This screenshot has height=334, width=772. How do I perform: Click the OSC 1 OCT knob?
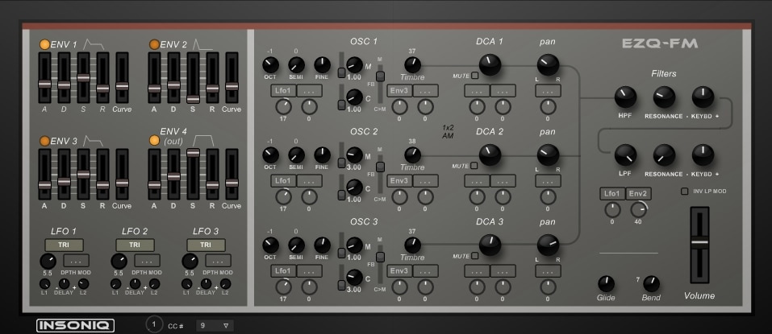(270, 65)
